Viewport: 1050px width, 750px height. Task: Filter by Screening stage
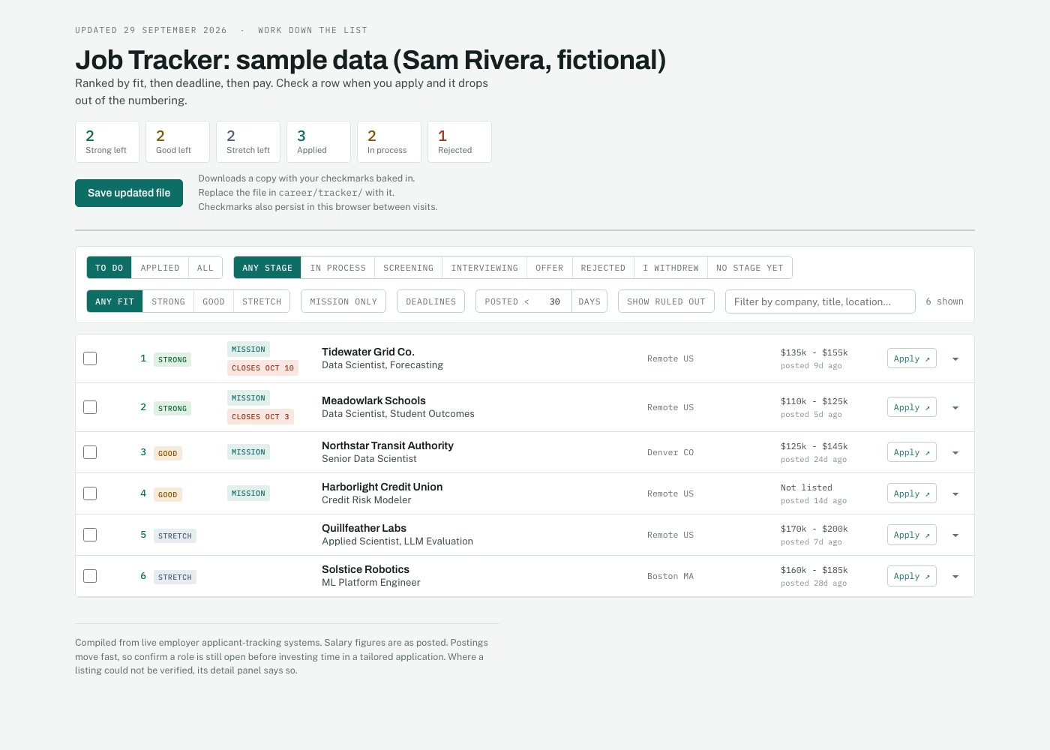(408, 268)
